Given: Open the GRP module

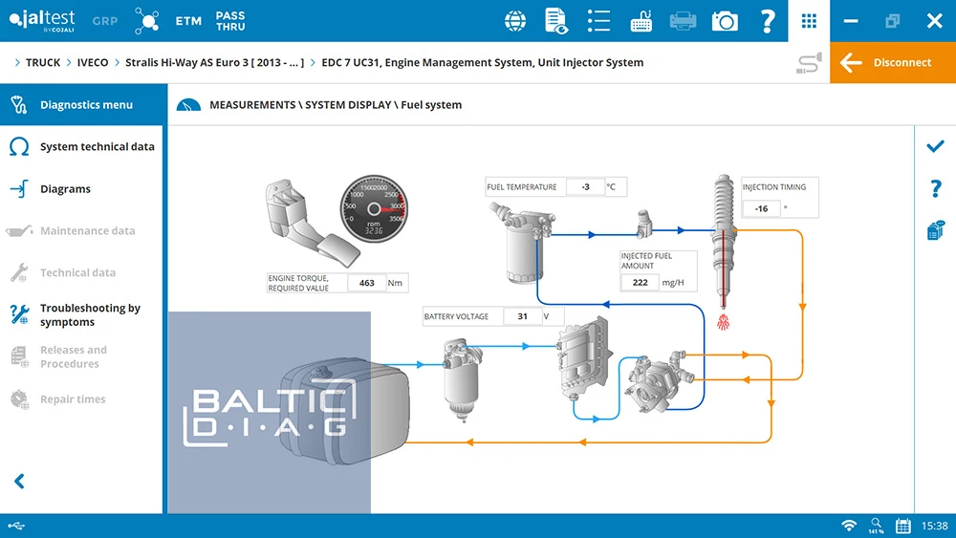Looking at the screenshot, I should [105, 21].
